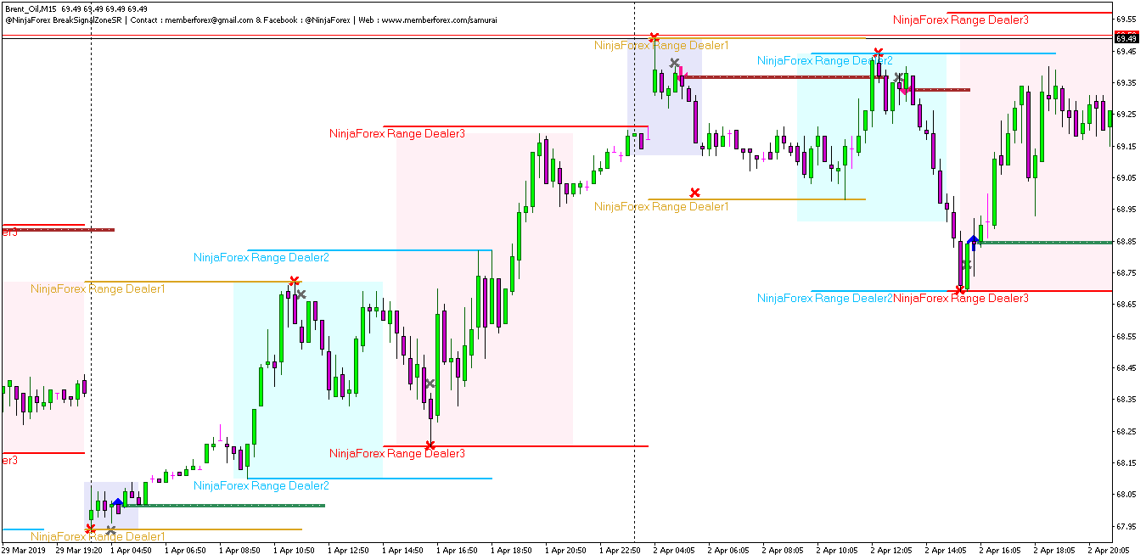Click the 1 Apr 14:50 time label

point(403,550)
